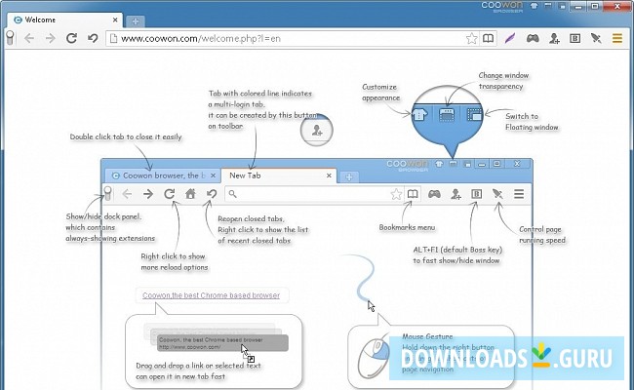This screenshot has width=634, height=390.
Task: Go back using the gray Back arrow by the address bar
Action: pyautogui.click(x=29, y=38)
